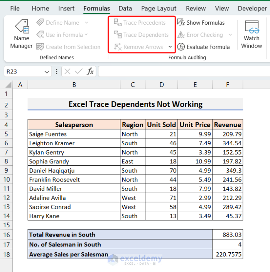Viewport: 270px width, 272px height.
Task: Select row 16 header
Action: (x=6, y=235)
